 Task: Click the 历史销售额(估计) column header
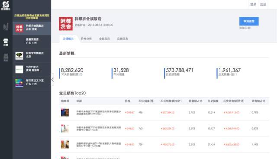[x=234, y=101]
